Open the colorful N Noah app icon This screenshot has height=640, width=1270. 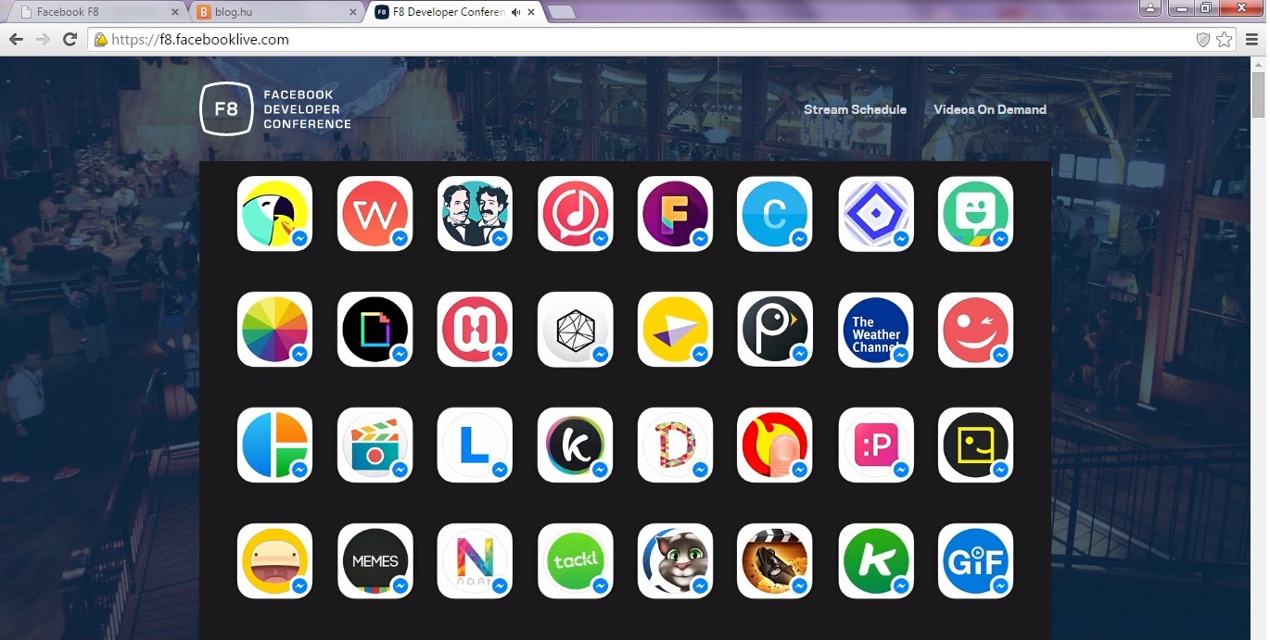pos(475,561)
